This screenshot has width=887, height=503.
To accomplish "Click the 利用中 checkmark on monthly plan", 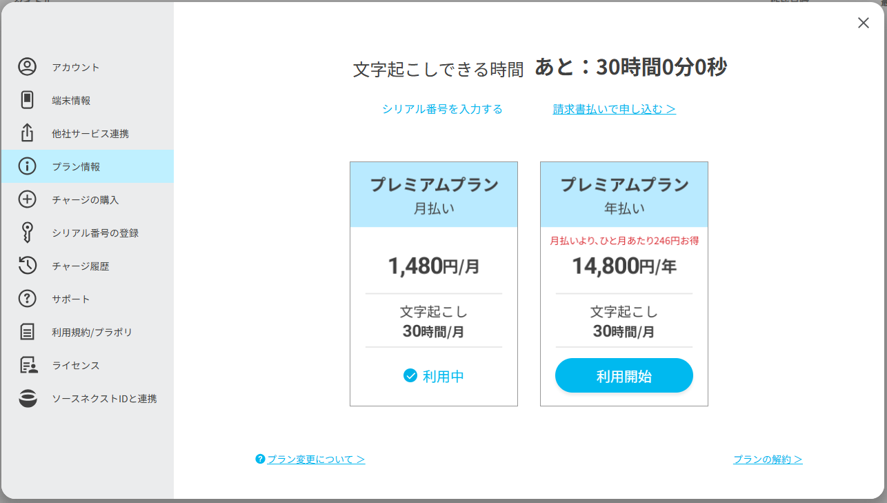I will tap(410, 375).
